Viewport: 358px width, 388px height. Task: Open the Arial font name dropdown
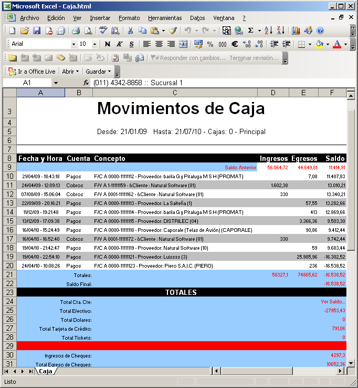(73, 44)
